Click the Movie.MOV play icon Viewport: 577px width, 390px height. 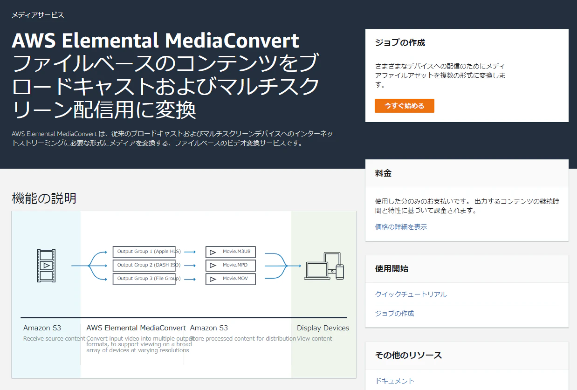coord(213,280)
